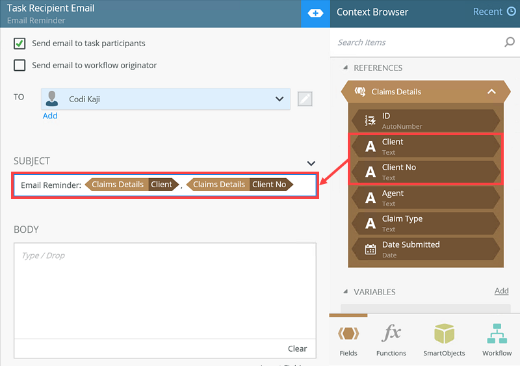The width and height of the screenshot is (520, 366).
Task: Switch to the SmartObjects tab label
Action: pyautogui.click(x=444, y=353)
